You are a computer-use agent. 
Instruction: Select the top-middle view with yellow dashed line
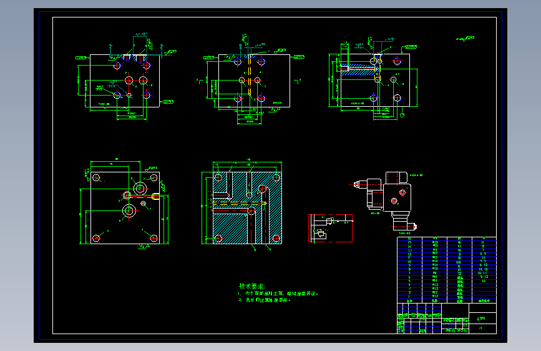pos(255,81)
